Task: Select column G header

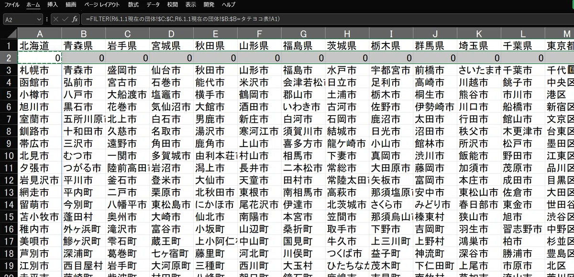Action: pyautogui.click(x=303, y=33)
